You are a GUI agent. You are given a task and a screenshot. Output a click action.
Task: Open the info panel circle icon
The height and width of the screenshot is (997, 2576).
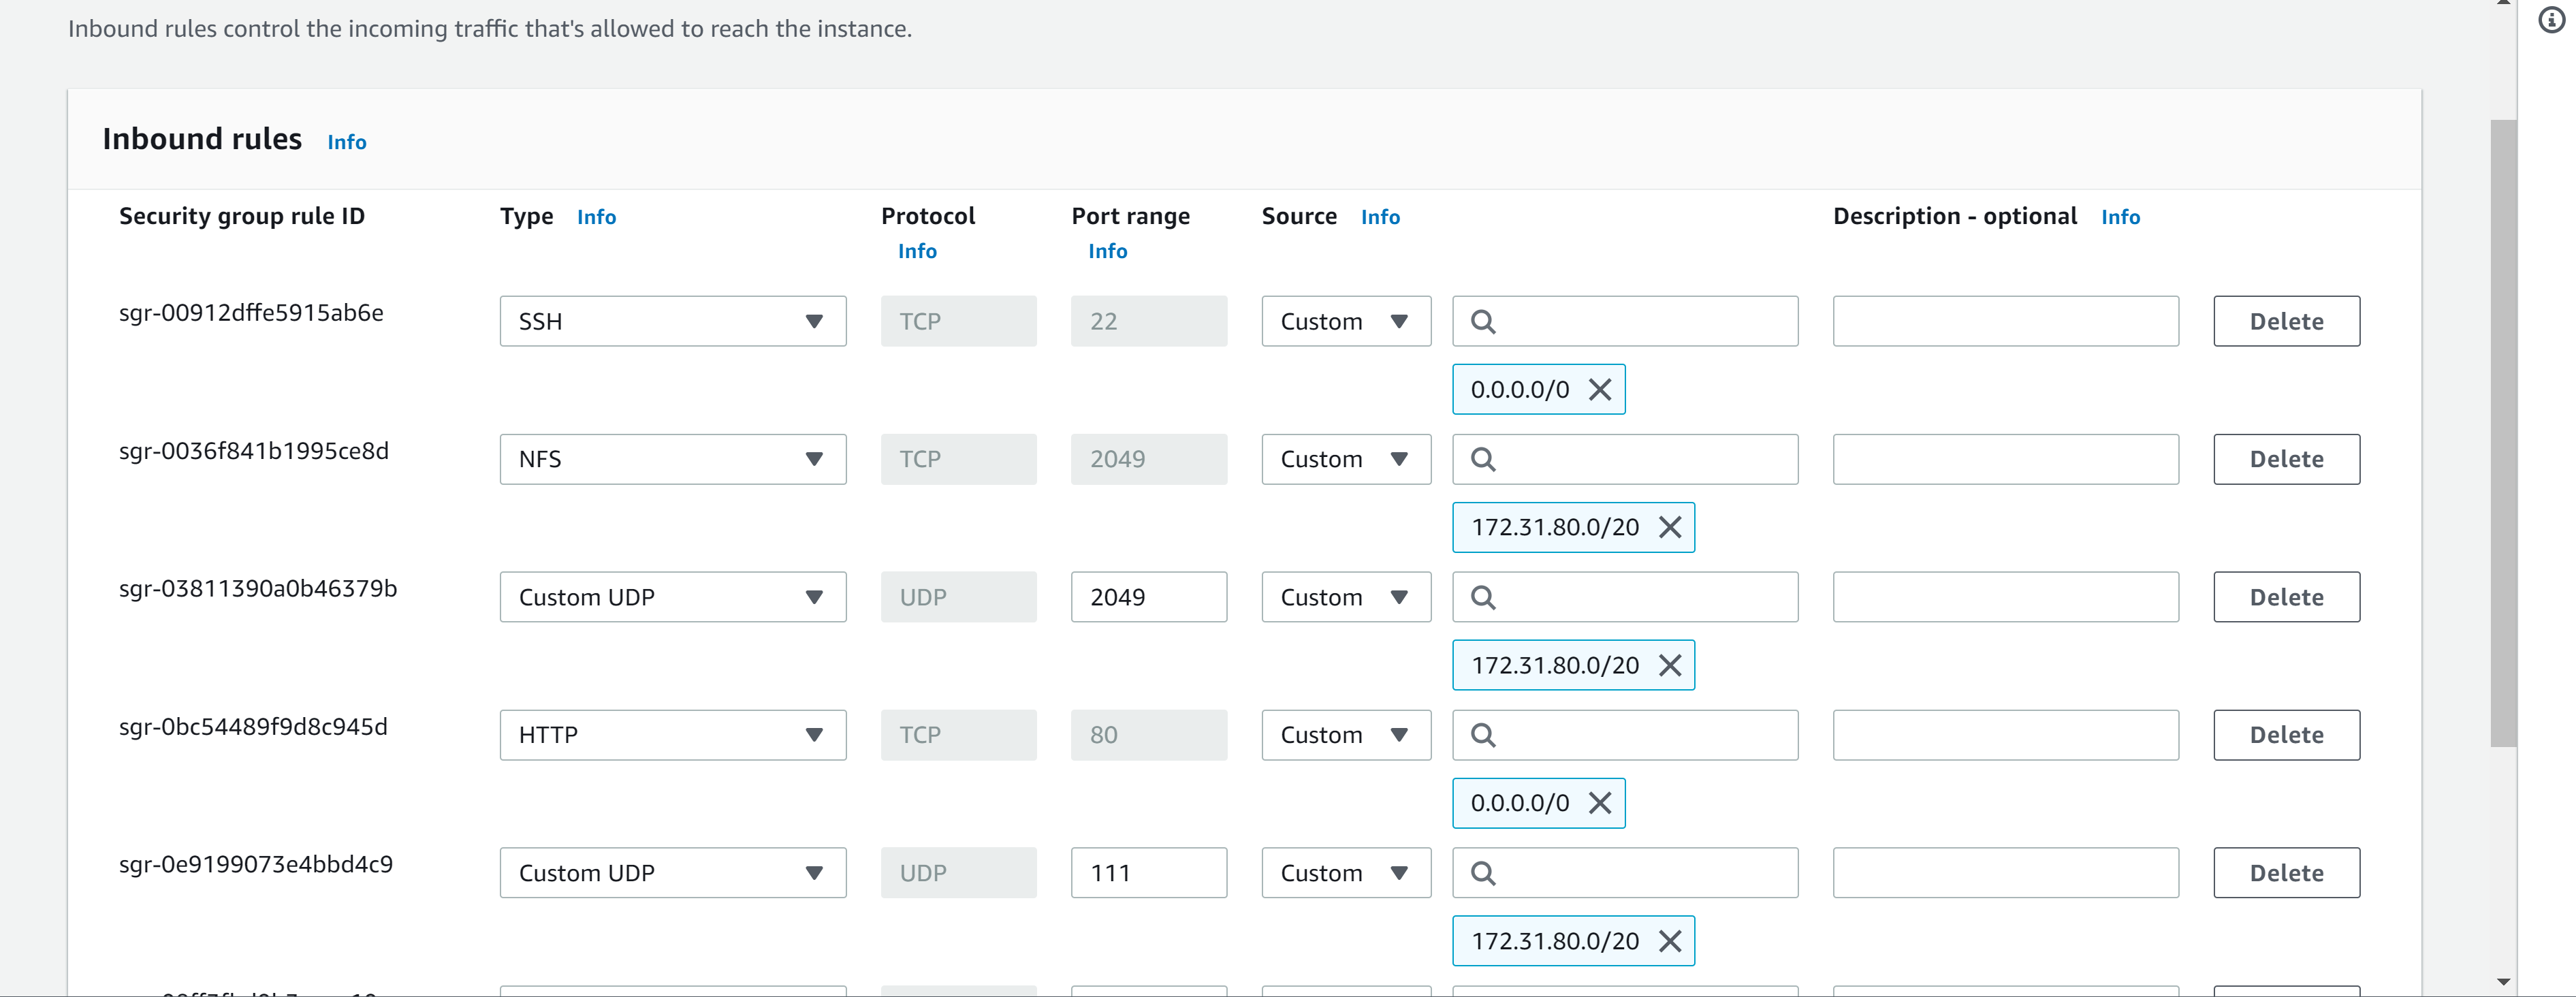(x=2551, y=20)
